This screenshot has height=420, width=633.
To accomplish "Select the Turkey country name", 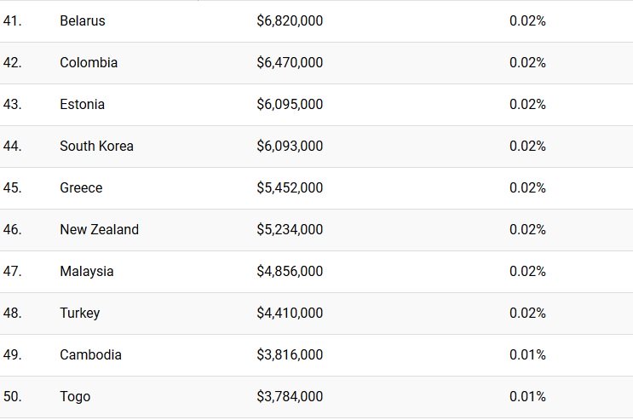I will [79, 313].
